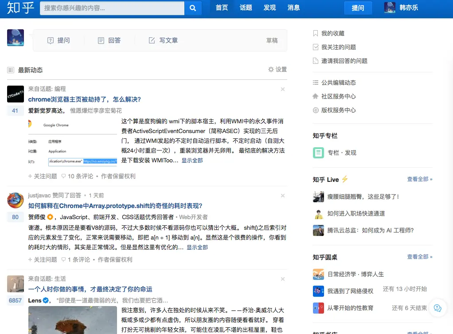
Task: Click the 41 upvote count
Action: point(15,111)
